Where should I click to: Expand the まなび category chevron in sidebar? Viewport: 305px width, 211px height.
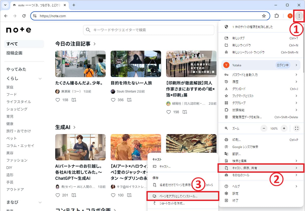click(x=40, y=202)
